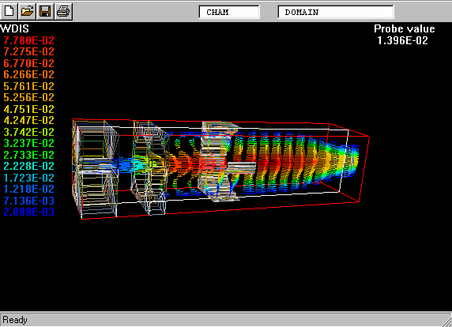Click the Probe value label
Screen dimensions: 452x327
405,28
